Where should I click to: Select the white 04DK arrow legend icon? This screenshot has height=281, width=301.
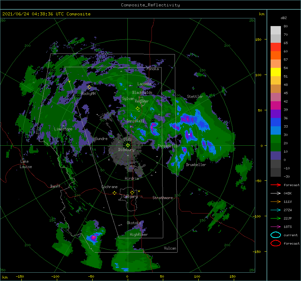click(x=276, y=193)
